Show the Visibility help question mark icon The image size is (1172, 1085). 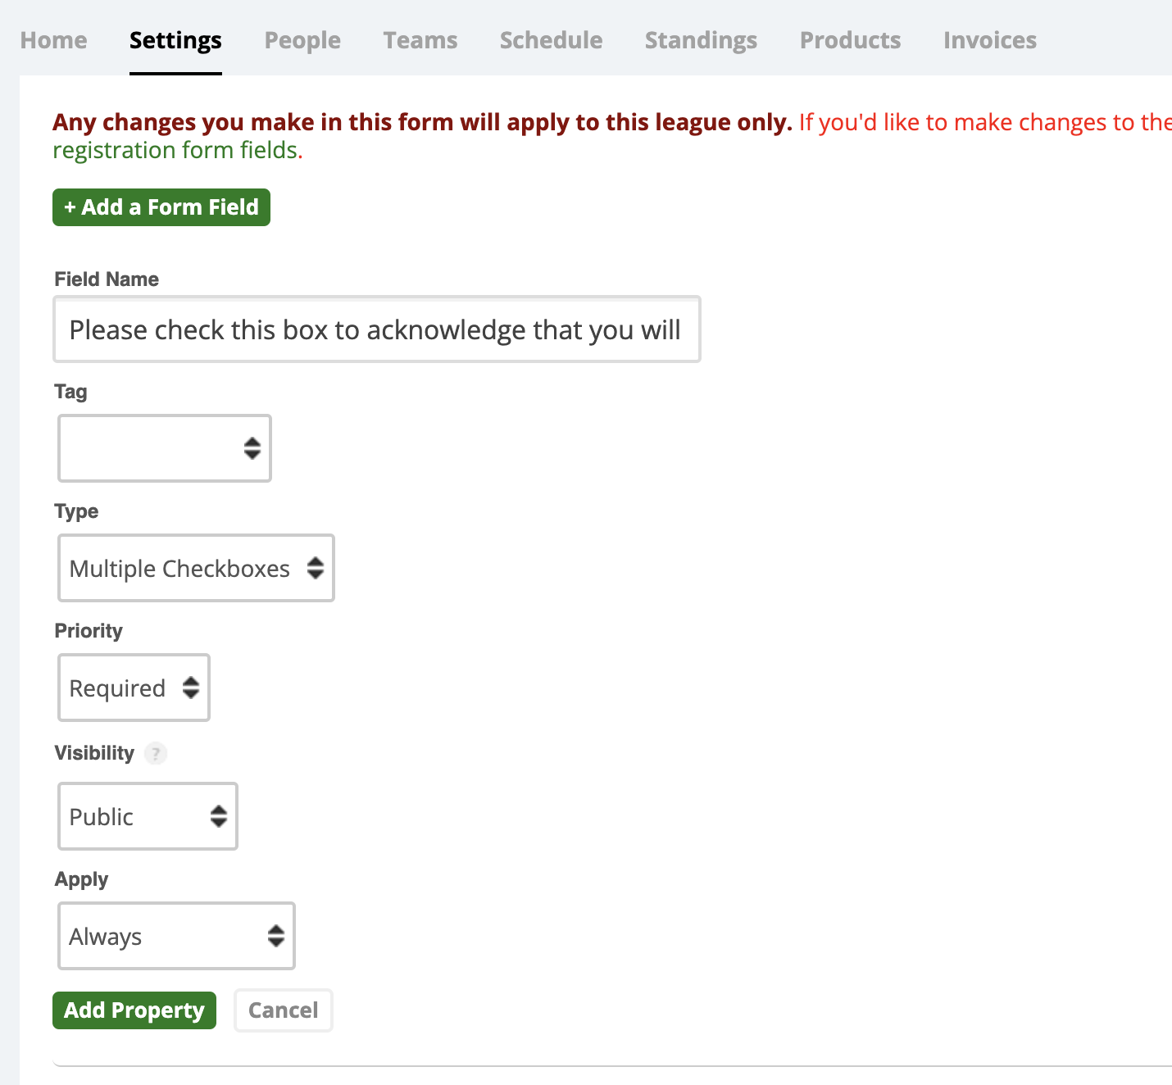point(156,753)
